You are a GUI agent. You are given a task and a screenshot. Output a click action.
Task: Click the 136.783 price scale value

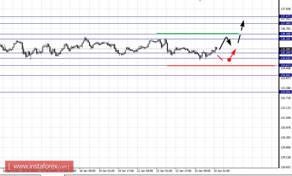click(x=285, y=29)
